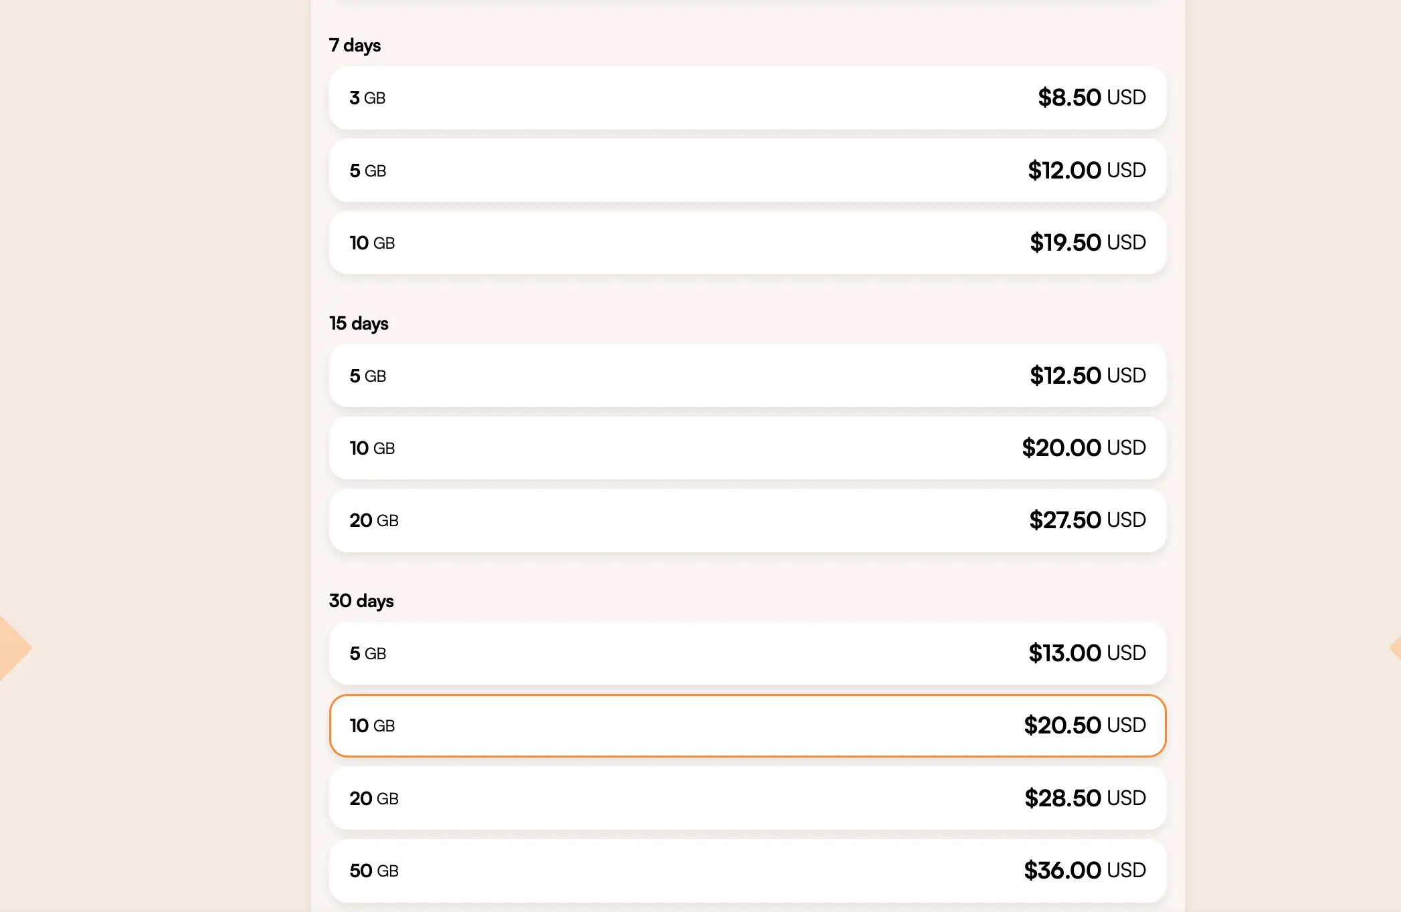Click the $8.50 USD price
The height and width of the screenshot is (912, 1401).
[x=1092, y=98]
